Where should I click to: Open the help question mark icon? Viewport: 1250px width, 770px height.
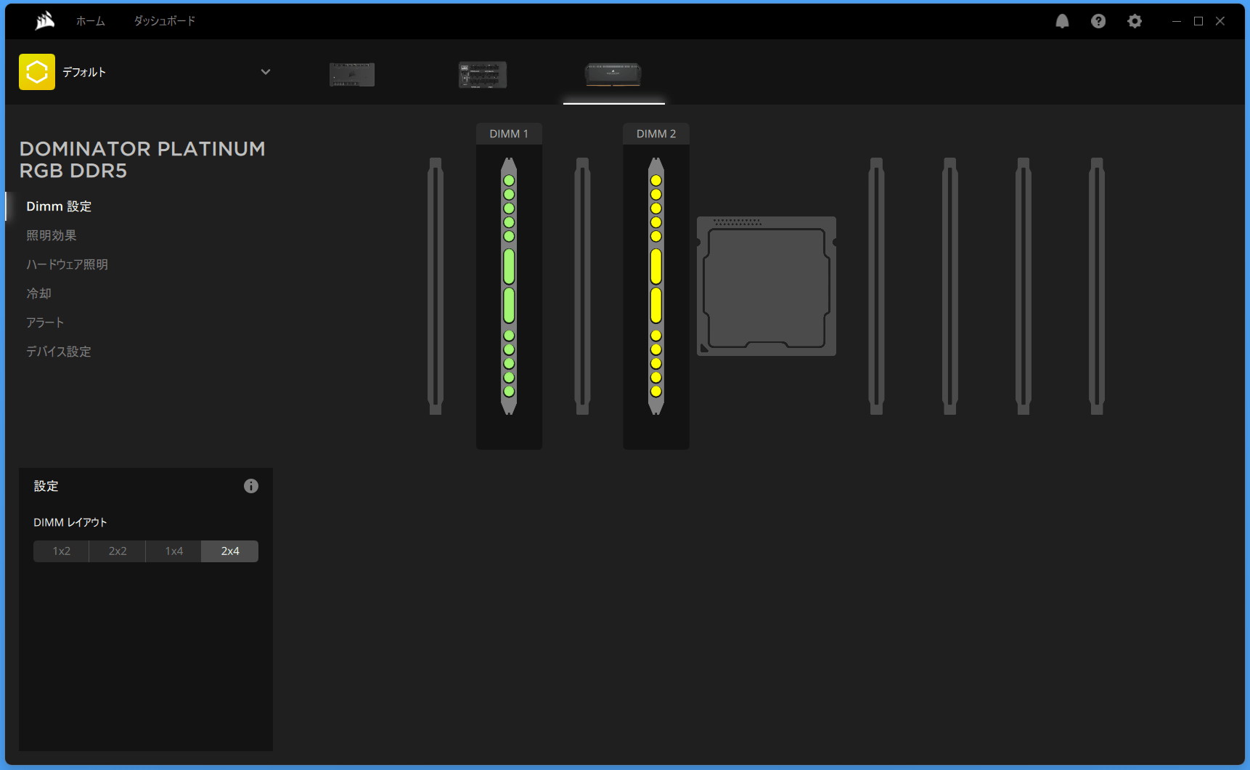click(1098, 21)
